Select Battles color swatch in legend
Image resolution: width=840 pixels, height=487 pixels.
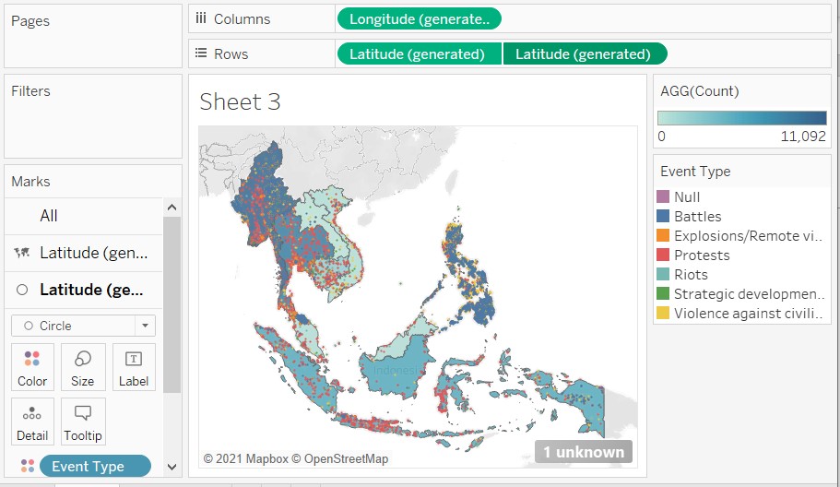(663, 217)
